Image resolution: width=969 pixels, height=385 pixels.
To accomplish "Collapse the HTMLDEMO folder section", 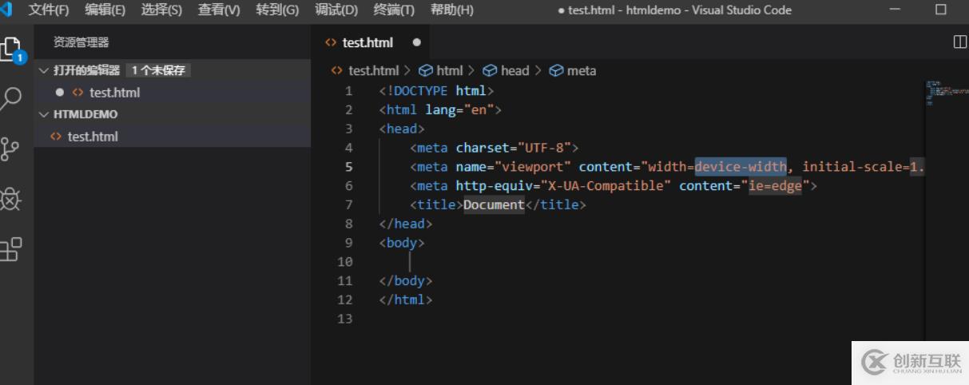I will [44, 114].
